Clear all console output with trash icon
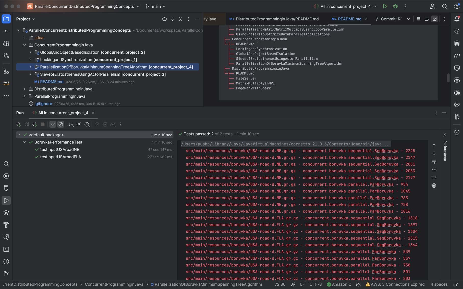Screen dimensions: 463x289 [x=434, y=186]
